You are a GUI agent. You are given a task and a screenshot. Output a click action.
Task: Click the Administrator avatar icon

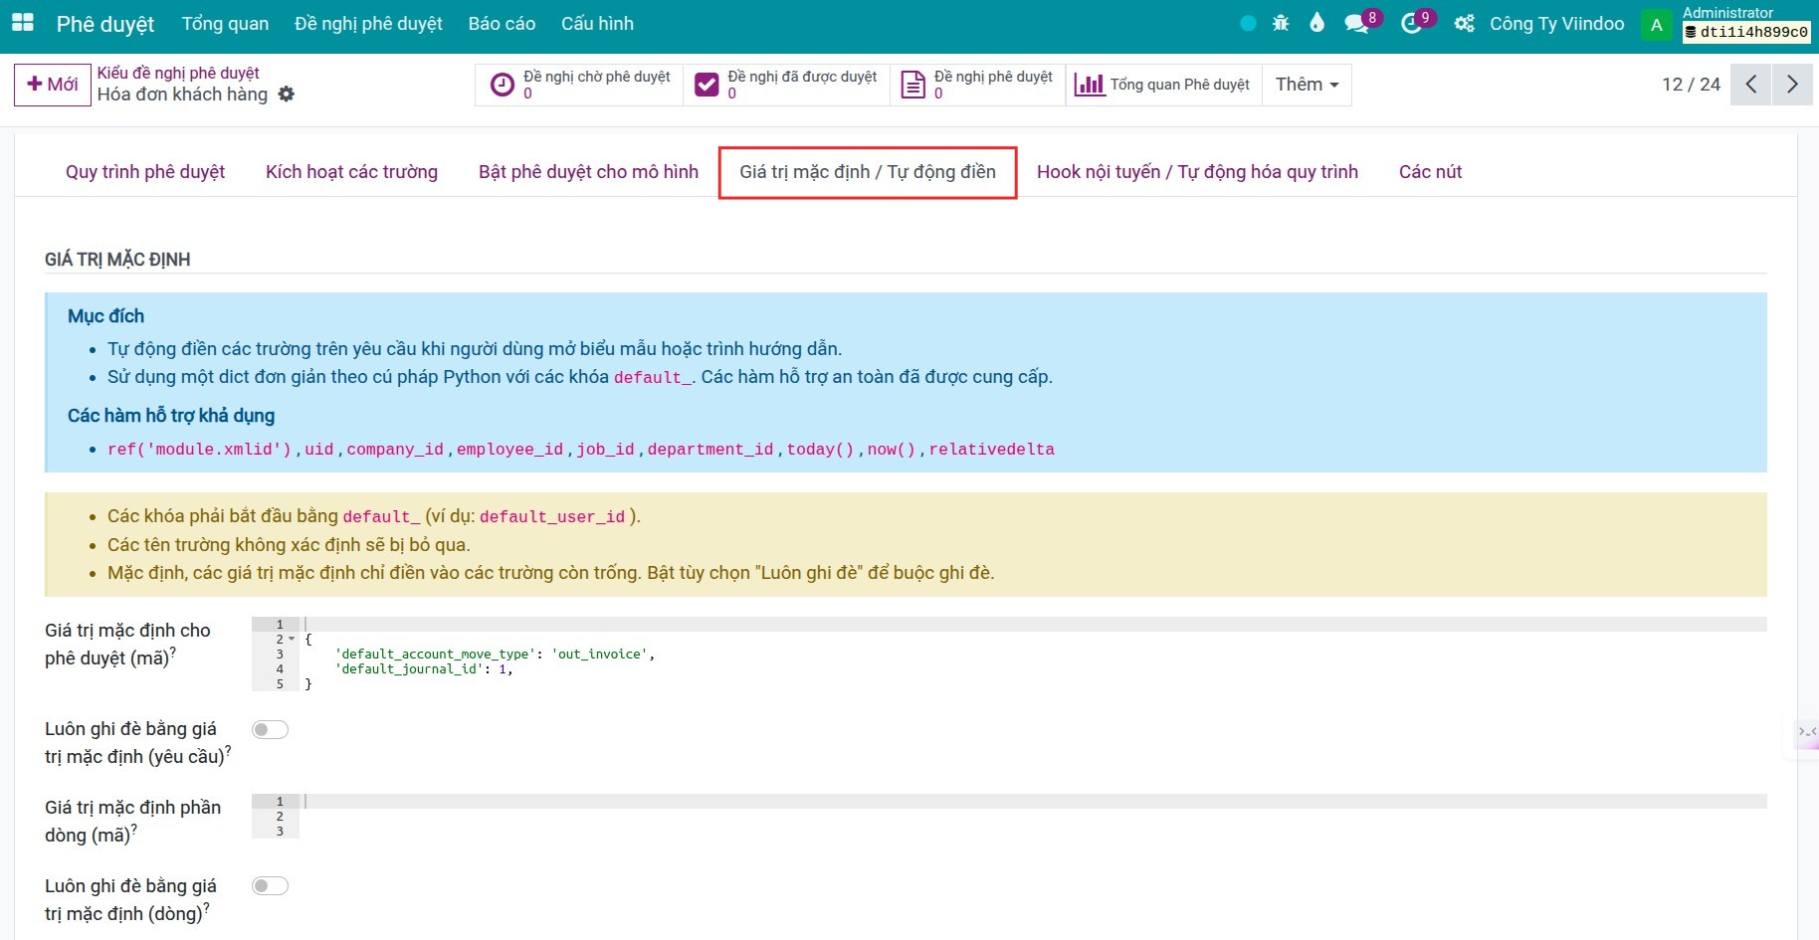tap(1656, 25)
